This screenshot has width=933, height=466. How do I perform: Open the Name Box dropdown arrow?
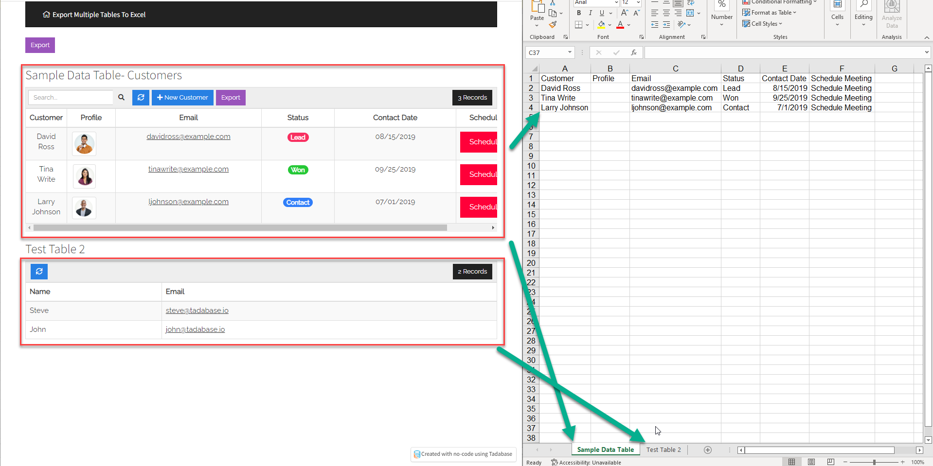[570, 52]
